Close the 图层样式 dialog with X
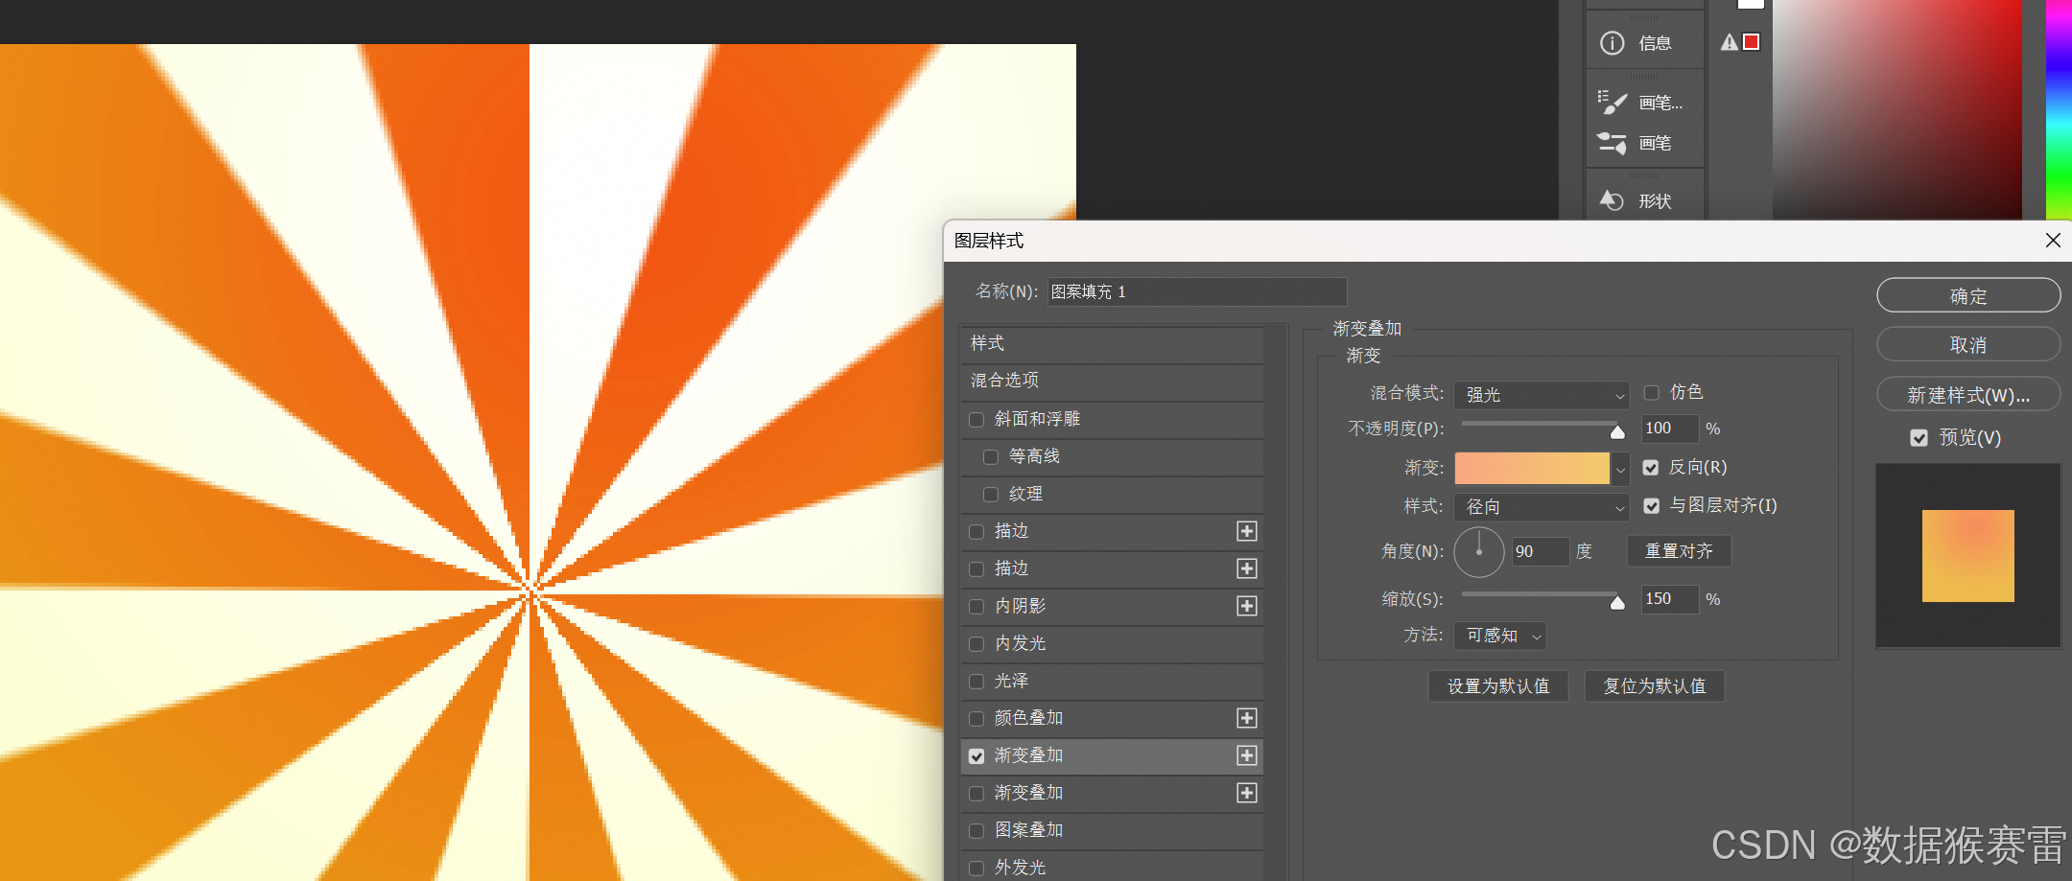This screenshot has height=881, width=2072. click(x=2053, y=241)
